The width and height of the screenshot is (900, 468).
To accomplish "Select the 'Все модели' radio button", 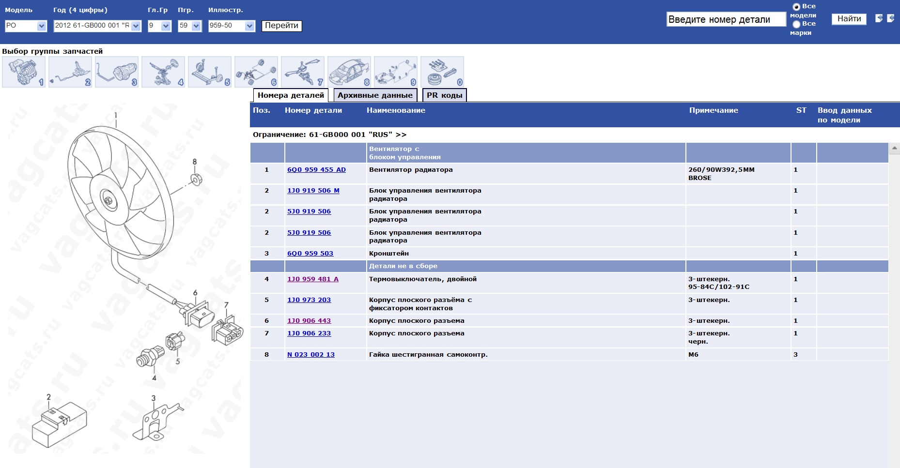I will [x=796, y=7].
